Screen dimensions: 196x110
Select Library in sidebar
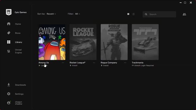18,42
